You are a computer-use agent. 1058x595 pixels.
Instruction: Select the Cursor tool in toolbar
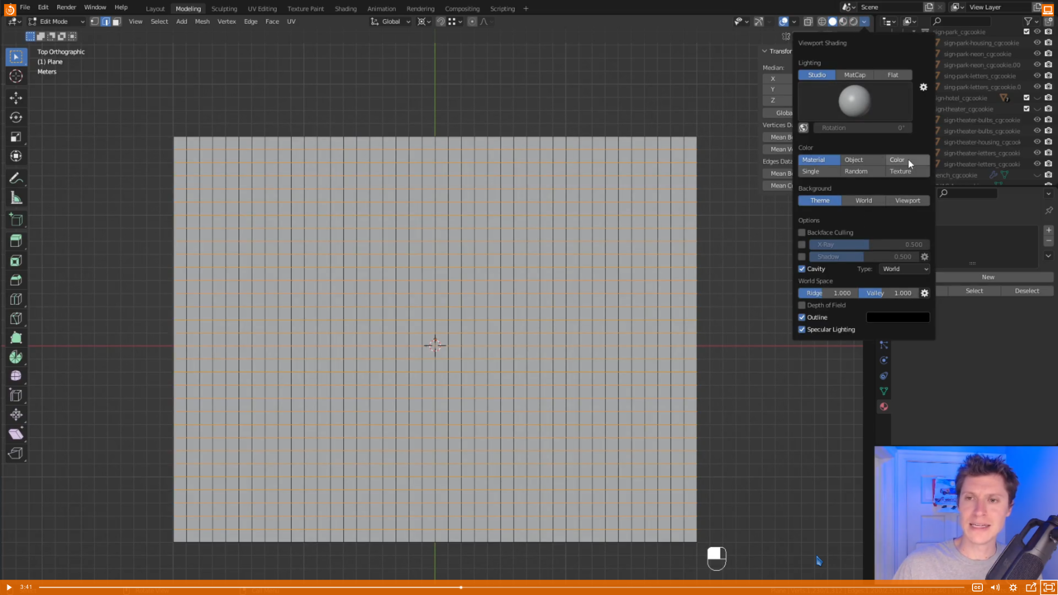tap(16, 76)
